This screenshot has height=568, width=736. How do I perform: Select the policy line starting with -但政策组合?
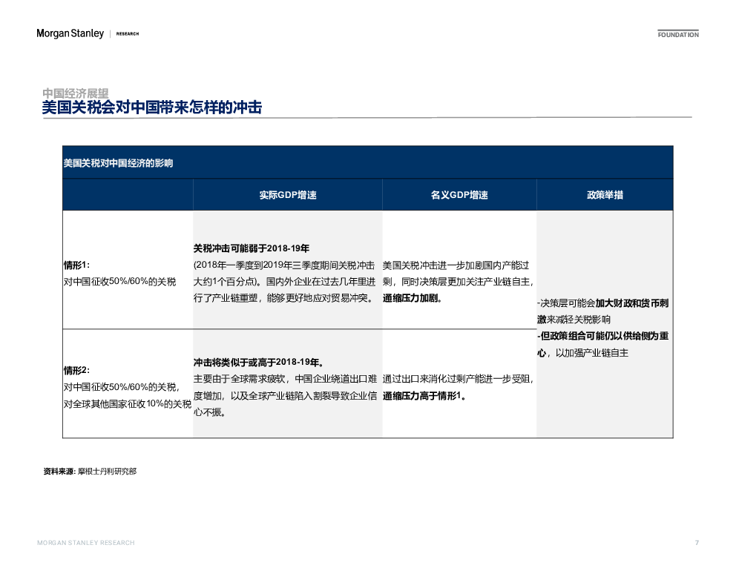point(602,337)
